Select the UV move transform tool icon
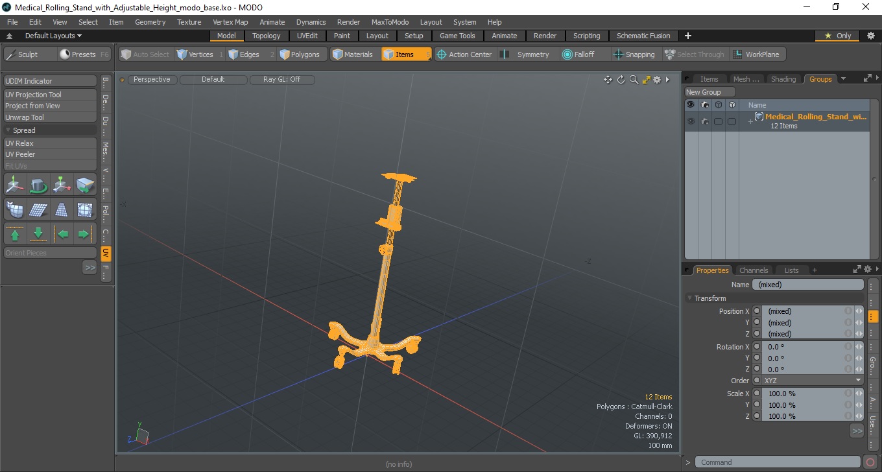This screenshot has width=882, height=472. (x=15, y=186)
